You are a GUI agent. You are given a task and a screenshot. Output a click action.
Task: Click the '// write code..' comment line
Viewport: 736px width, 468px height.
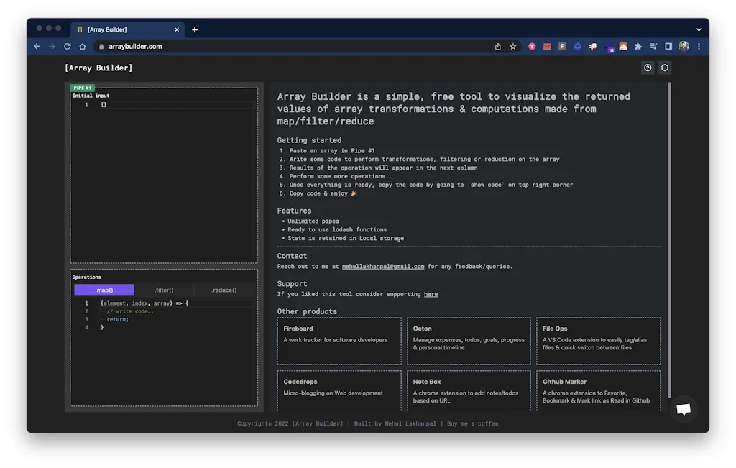point(130,312)
